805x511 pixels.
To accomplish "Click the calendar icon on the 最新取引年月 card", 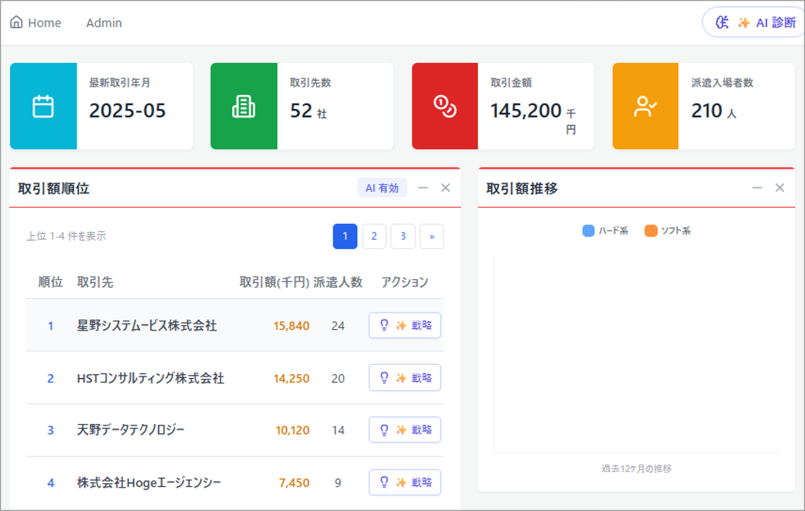I will click(x=43, y=107).
